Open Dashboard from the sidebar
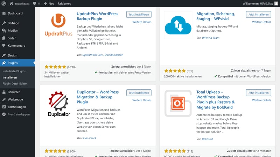 [x=15, y=14]
